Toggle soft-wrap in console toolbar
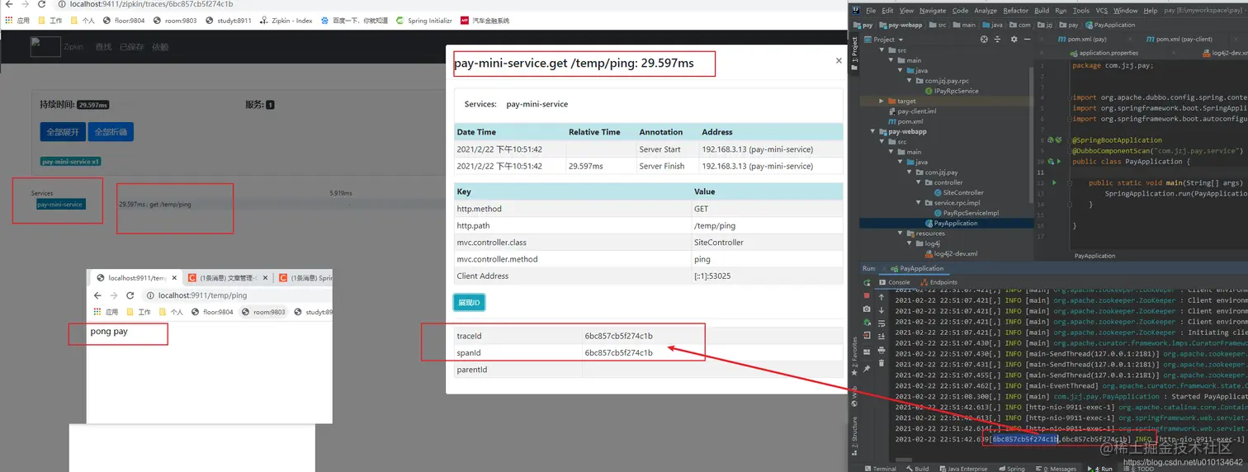The height and width of the screenshot is (472, 1248). pyautogui.click(x=881, y=323)
